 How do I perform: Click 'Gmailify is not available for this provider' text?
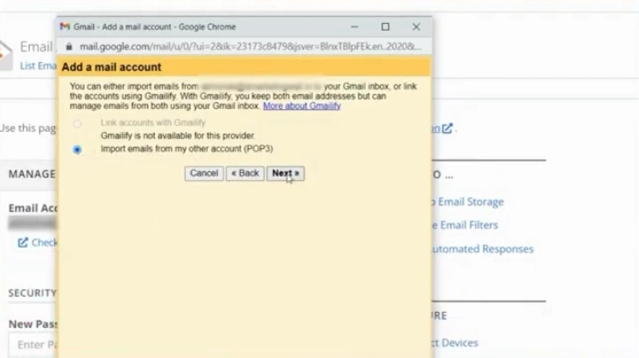click(178, 136)
